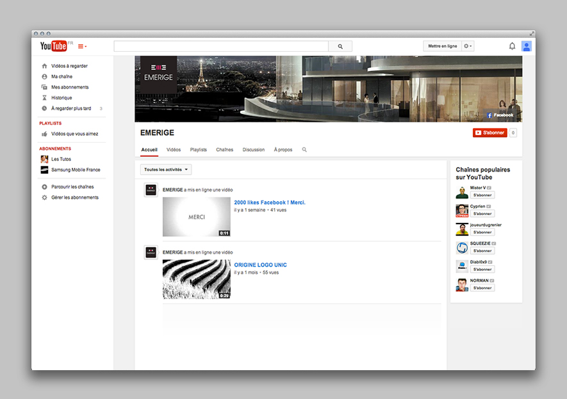
Task: Click the NORMAN channel avatar
Action: [462, 285]
